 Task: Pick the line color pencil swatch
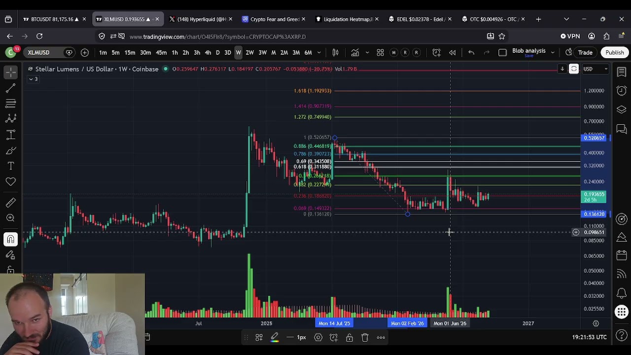click(275, 337)
